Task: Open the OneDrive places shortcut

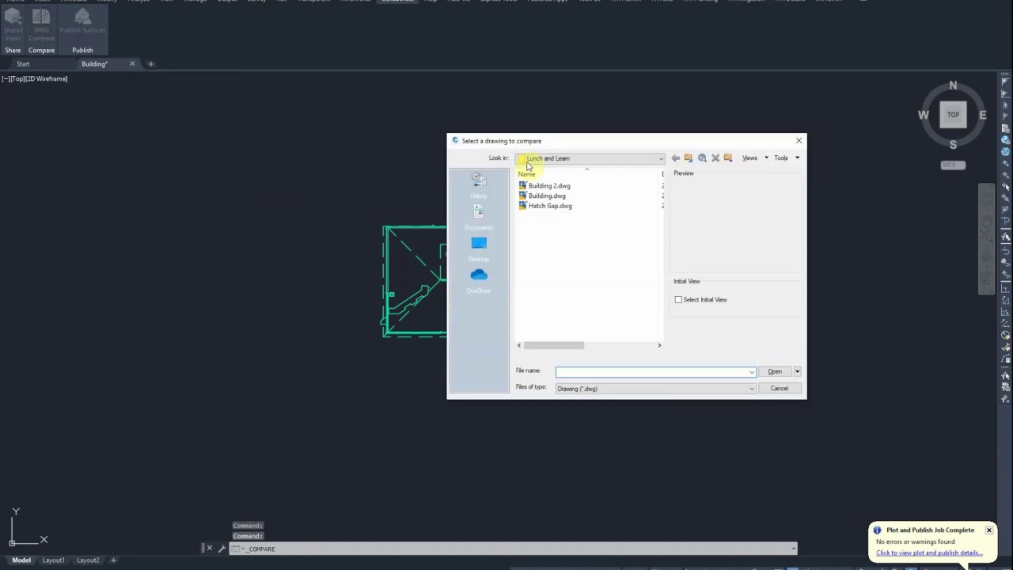Action: tap(479, 280)
